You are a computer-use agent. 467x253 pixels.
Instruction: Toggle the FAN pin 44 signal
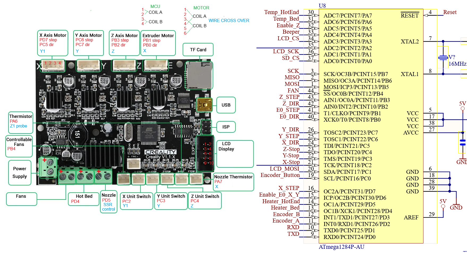(293, 91)
